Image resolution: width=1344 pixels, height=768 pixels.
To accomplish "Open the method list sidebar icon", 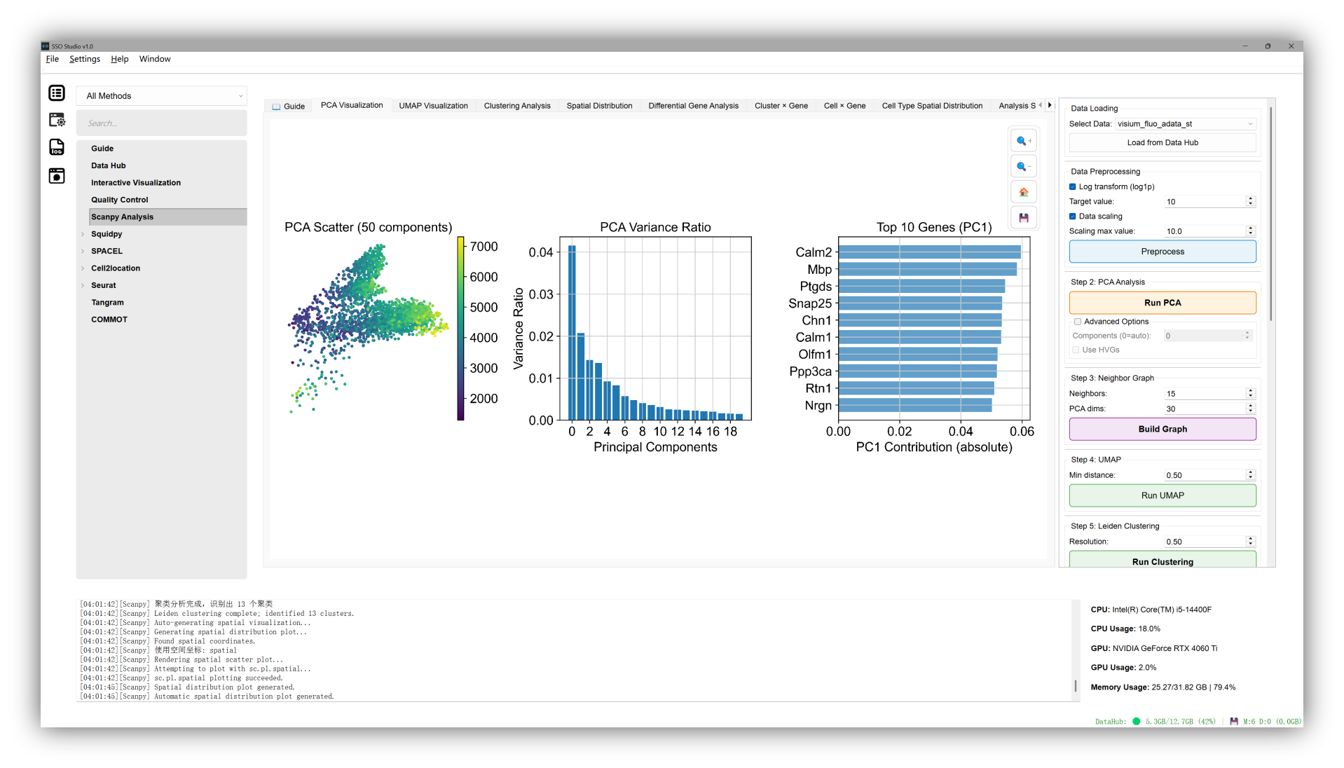I will pos(57,93).
